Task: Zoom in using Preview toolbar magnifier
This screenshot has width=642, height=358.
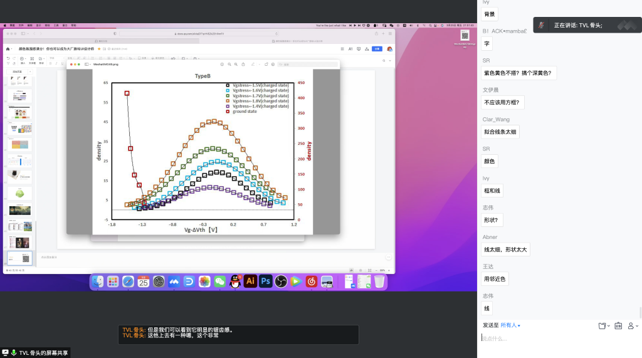Action: click(236, 65)
